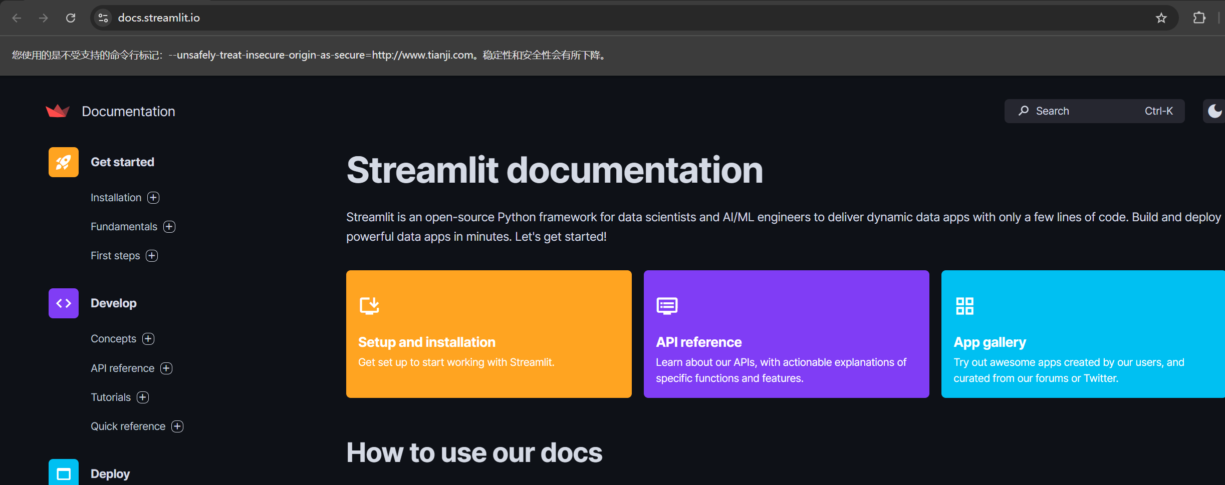Open the browser extensions puzzle icon
Screen dimensions: 1225x485
click(x=1199, y=18)
